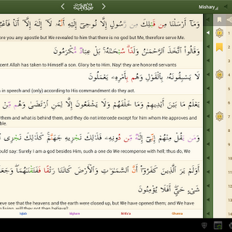Image resolution: width=232 pixels, height=232 pixels.
Task: Select verse number 6 in the sidebar list
Action: [229, 103]
